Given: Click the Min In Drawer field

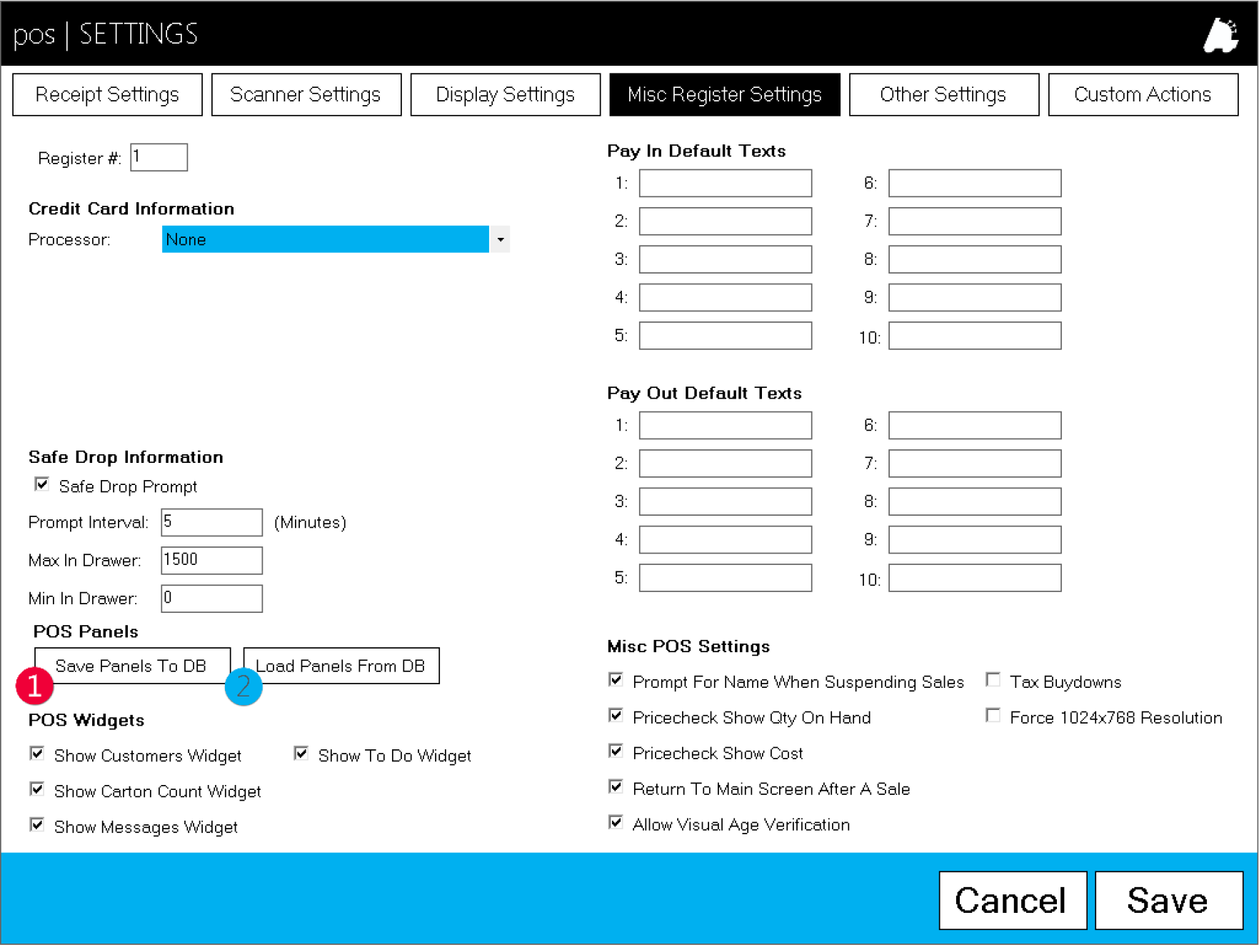Looking at the screenshot, I should tap(211, 598).
